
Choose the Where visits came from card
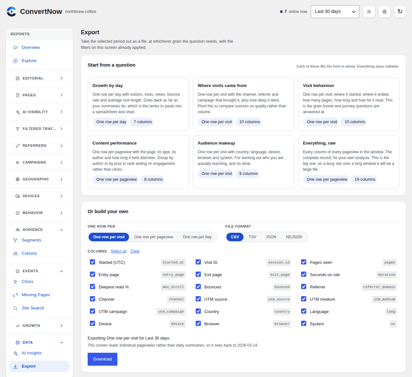pos(244,104)
